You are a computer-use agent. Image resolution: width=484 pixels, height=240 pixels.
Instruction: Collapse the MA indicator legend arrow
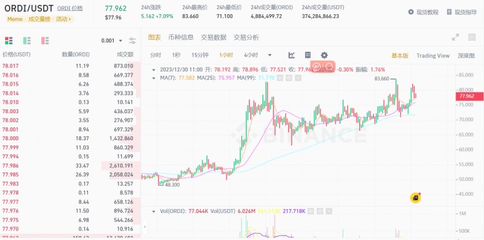tap(154, 78)
